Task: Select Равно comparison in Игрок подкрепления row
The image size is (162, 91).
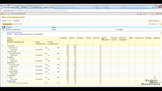Action: pyautogui.click(x=54, y=30)
